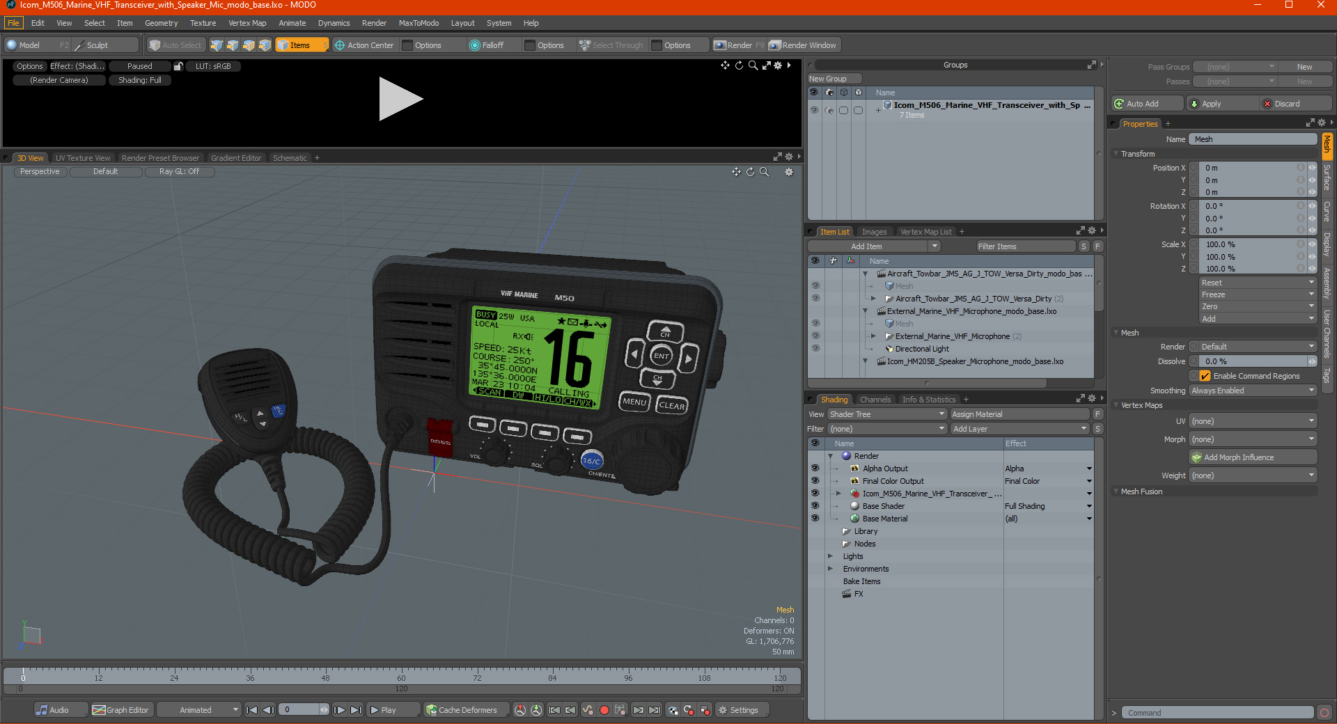Image resolution: width=1337 pixels, height=724 pixels.
Task: Collapse the Render tree node
Action: point(830,456)
